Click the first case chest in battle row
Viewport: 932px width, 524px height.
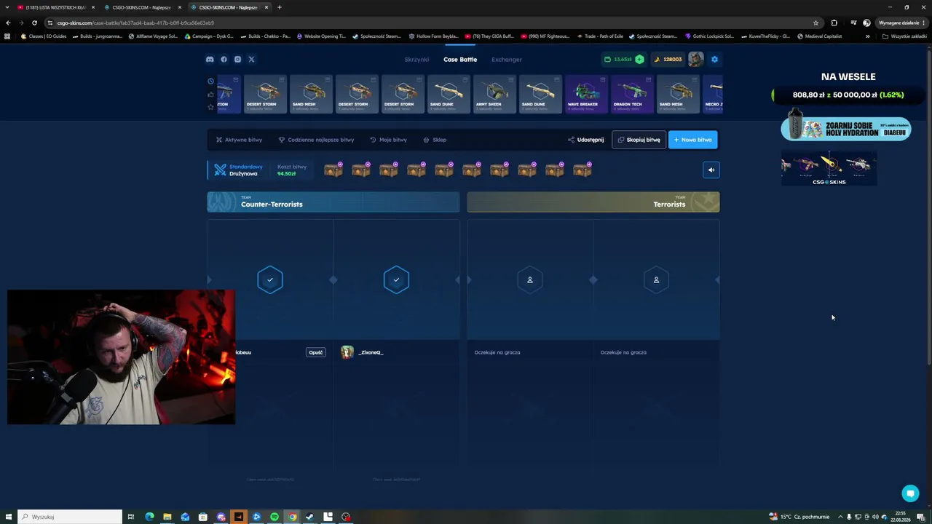pyautogui.click(x=333, y=170)
